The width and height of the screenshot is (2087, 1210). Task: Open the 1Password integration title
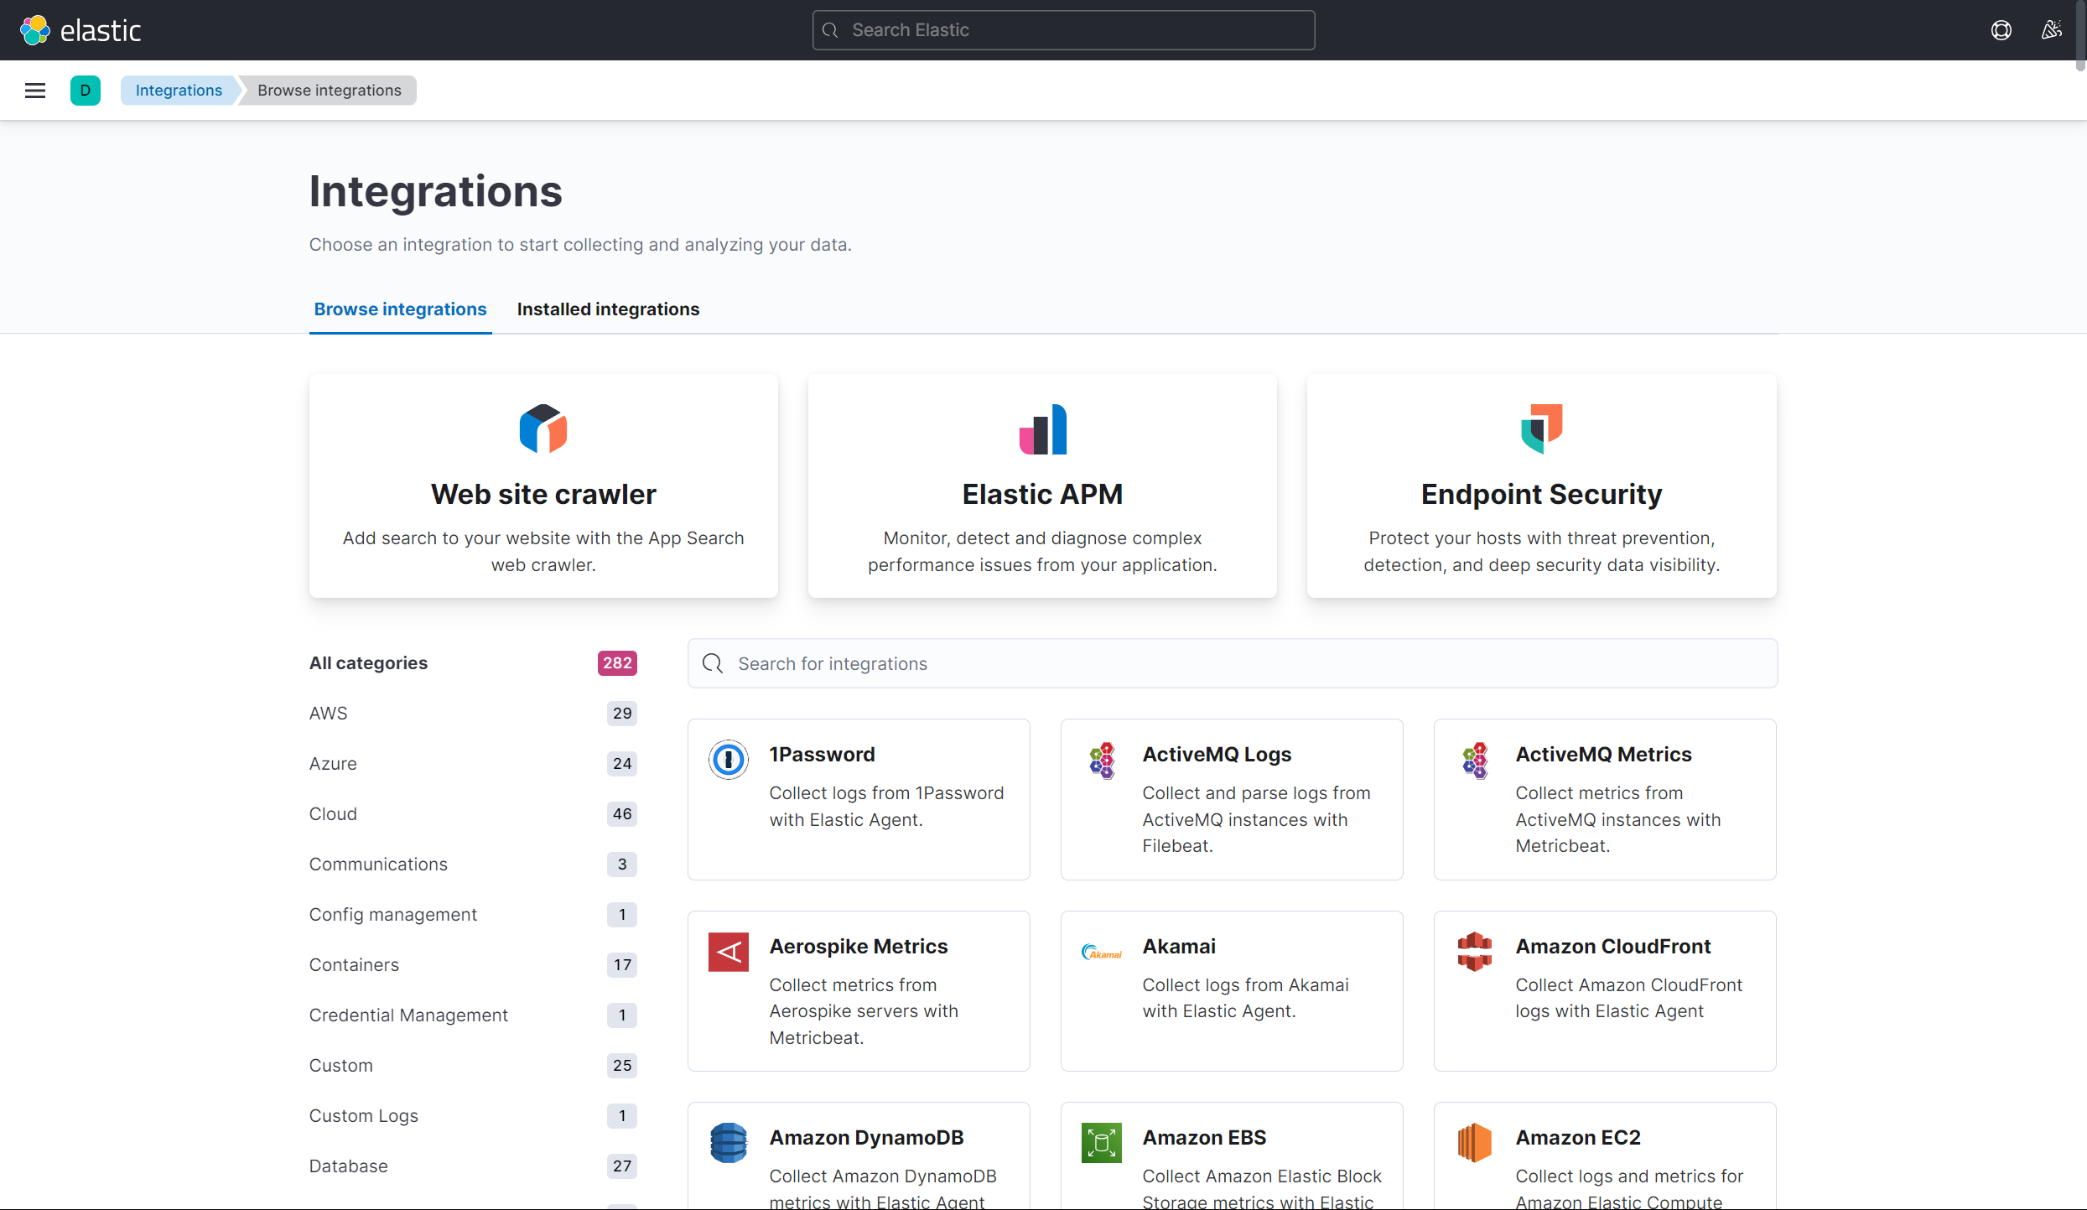click(x=822, y=755)
